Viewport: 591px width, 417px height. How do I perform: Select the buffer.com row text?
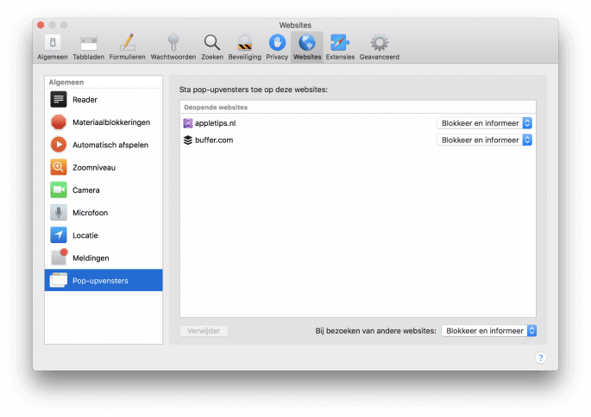(x=214, y=140)
